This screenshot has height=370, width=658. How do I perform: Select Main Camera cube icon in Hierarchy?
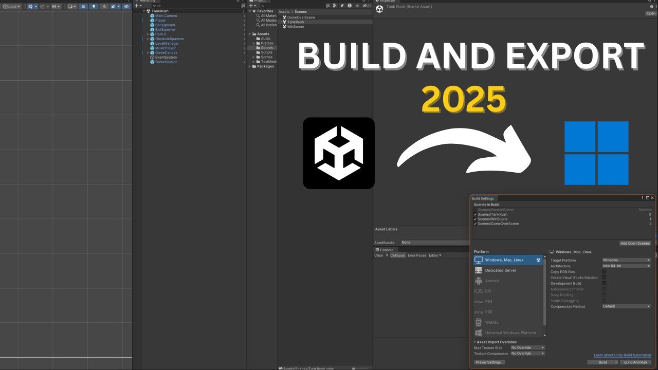[x=152, y=15]
